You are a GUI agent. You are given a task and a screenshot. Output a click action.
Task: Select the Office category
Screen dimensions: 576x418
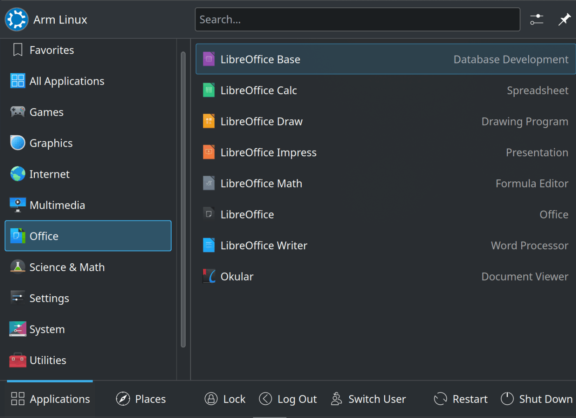coord(88,236)
